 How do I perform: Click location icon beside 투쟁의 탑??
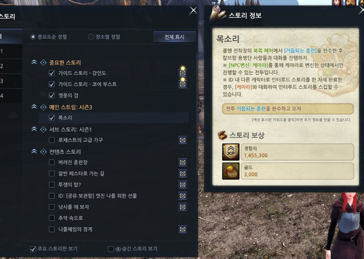(183, 184)
